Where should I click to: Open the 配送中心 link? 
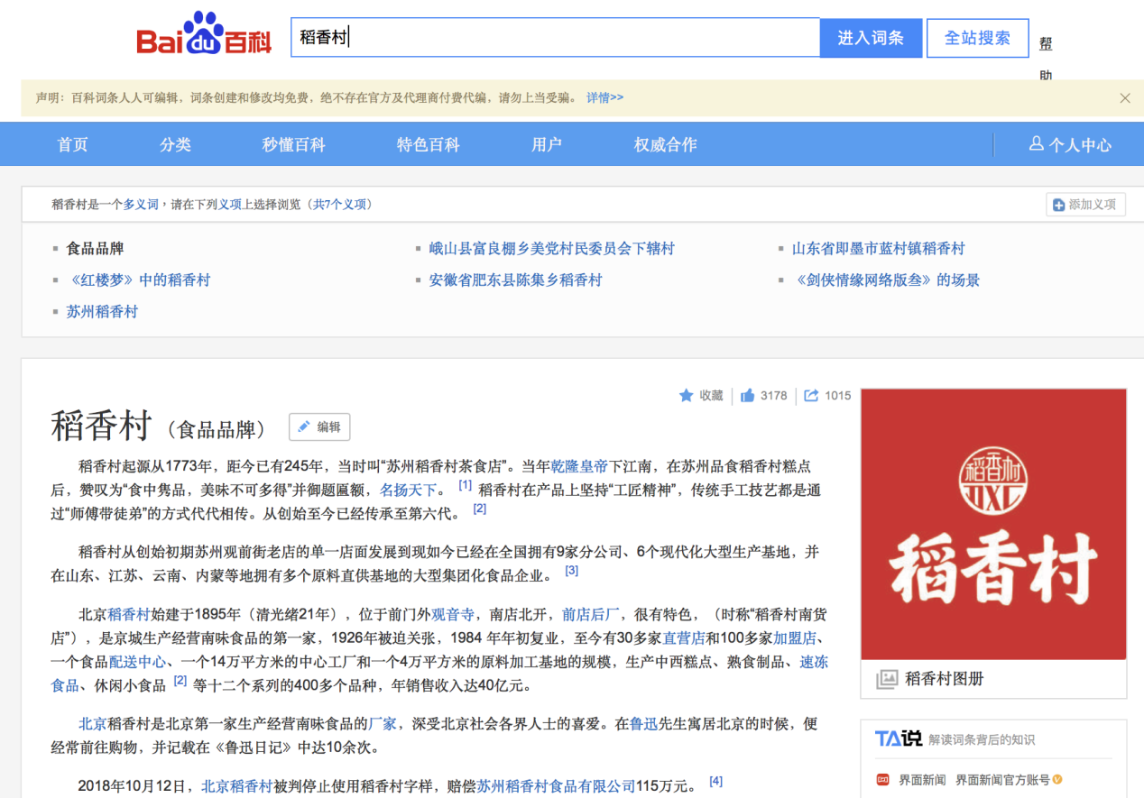pyautogui.click(x=137, y=662)
